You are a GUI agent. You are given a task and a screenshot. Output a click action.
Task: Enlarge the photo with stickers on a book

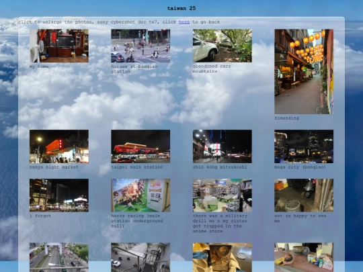click(223, 257)
